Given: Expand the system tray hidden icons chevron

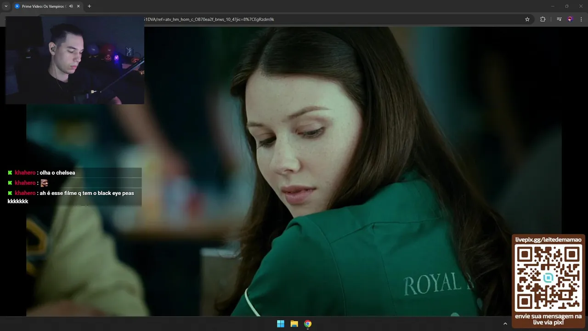Looking at the screenshot, I should pos(505,324).
